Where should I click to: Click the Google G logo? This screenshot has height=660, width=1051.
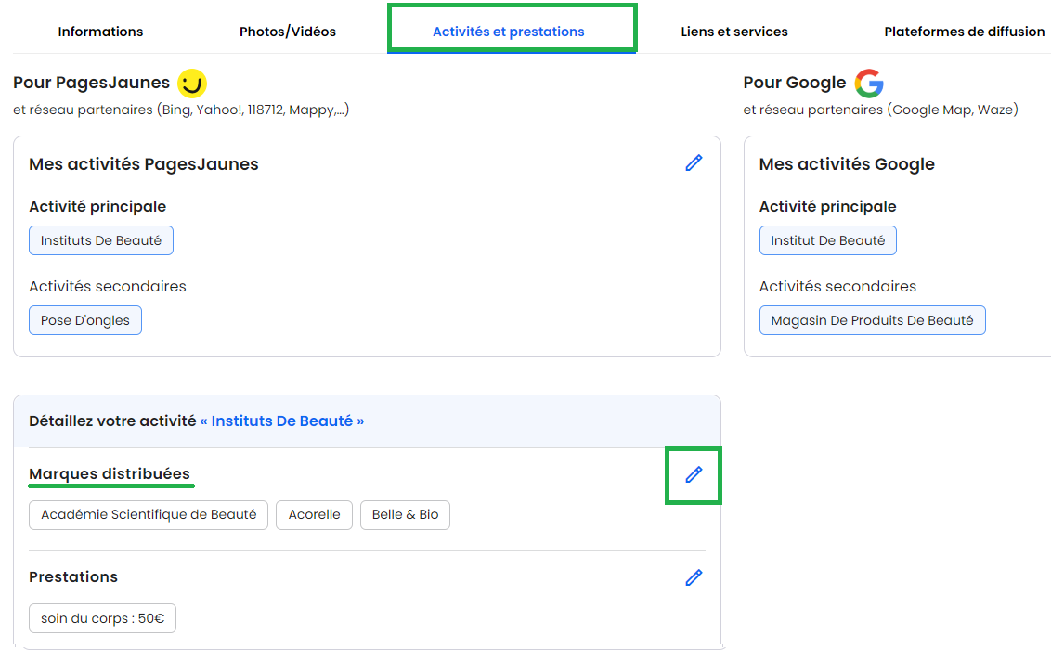[x=869, y=84]
